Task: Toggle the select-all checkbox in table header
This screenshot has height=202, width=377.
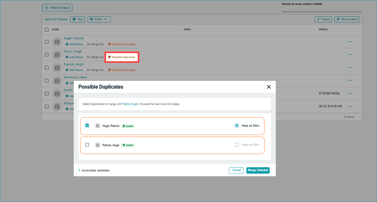Action: (47, 30)
